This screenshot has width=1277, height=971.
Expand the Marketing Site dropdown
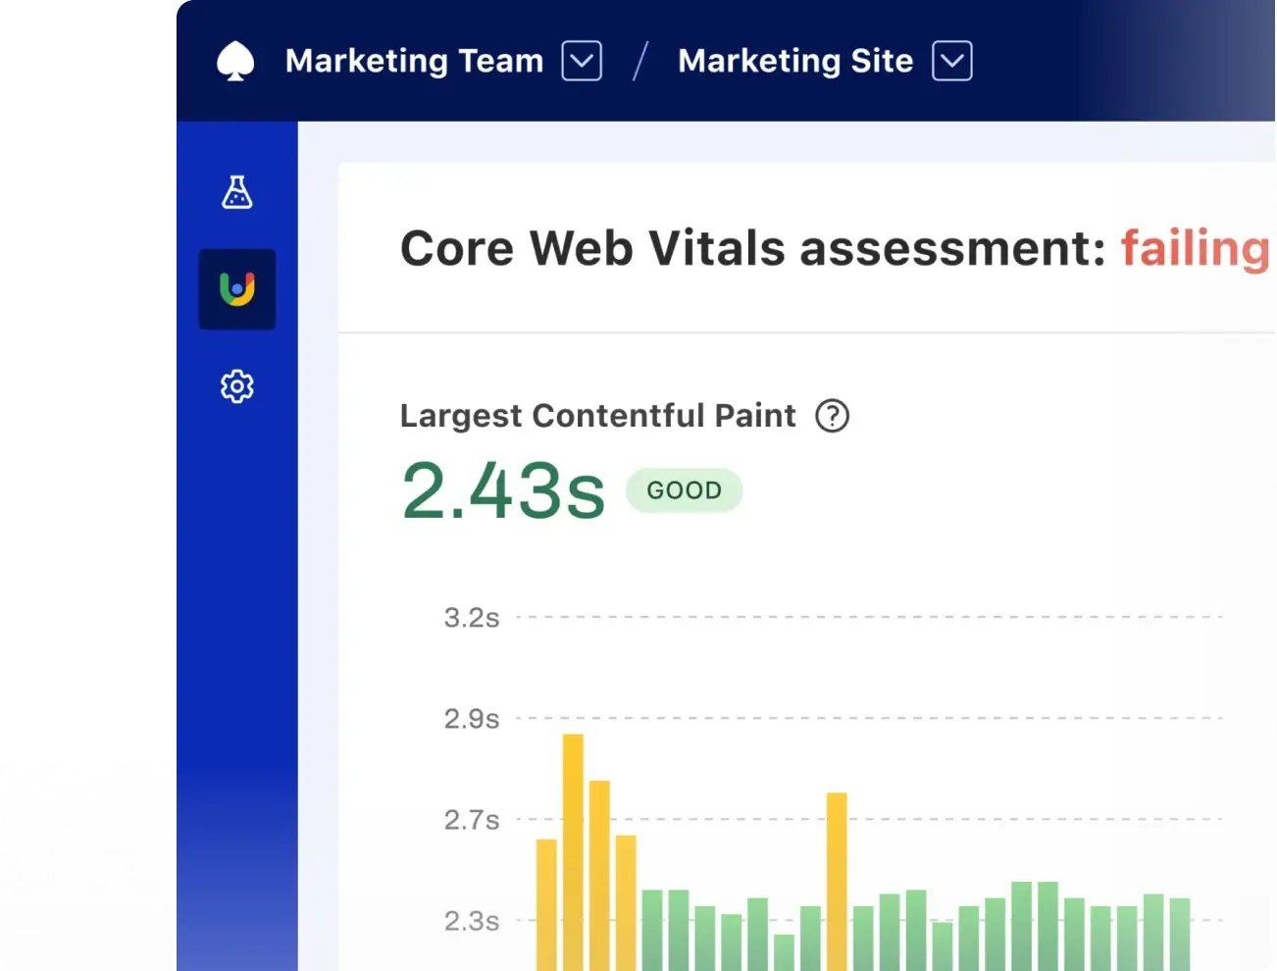pos(950,60)
